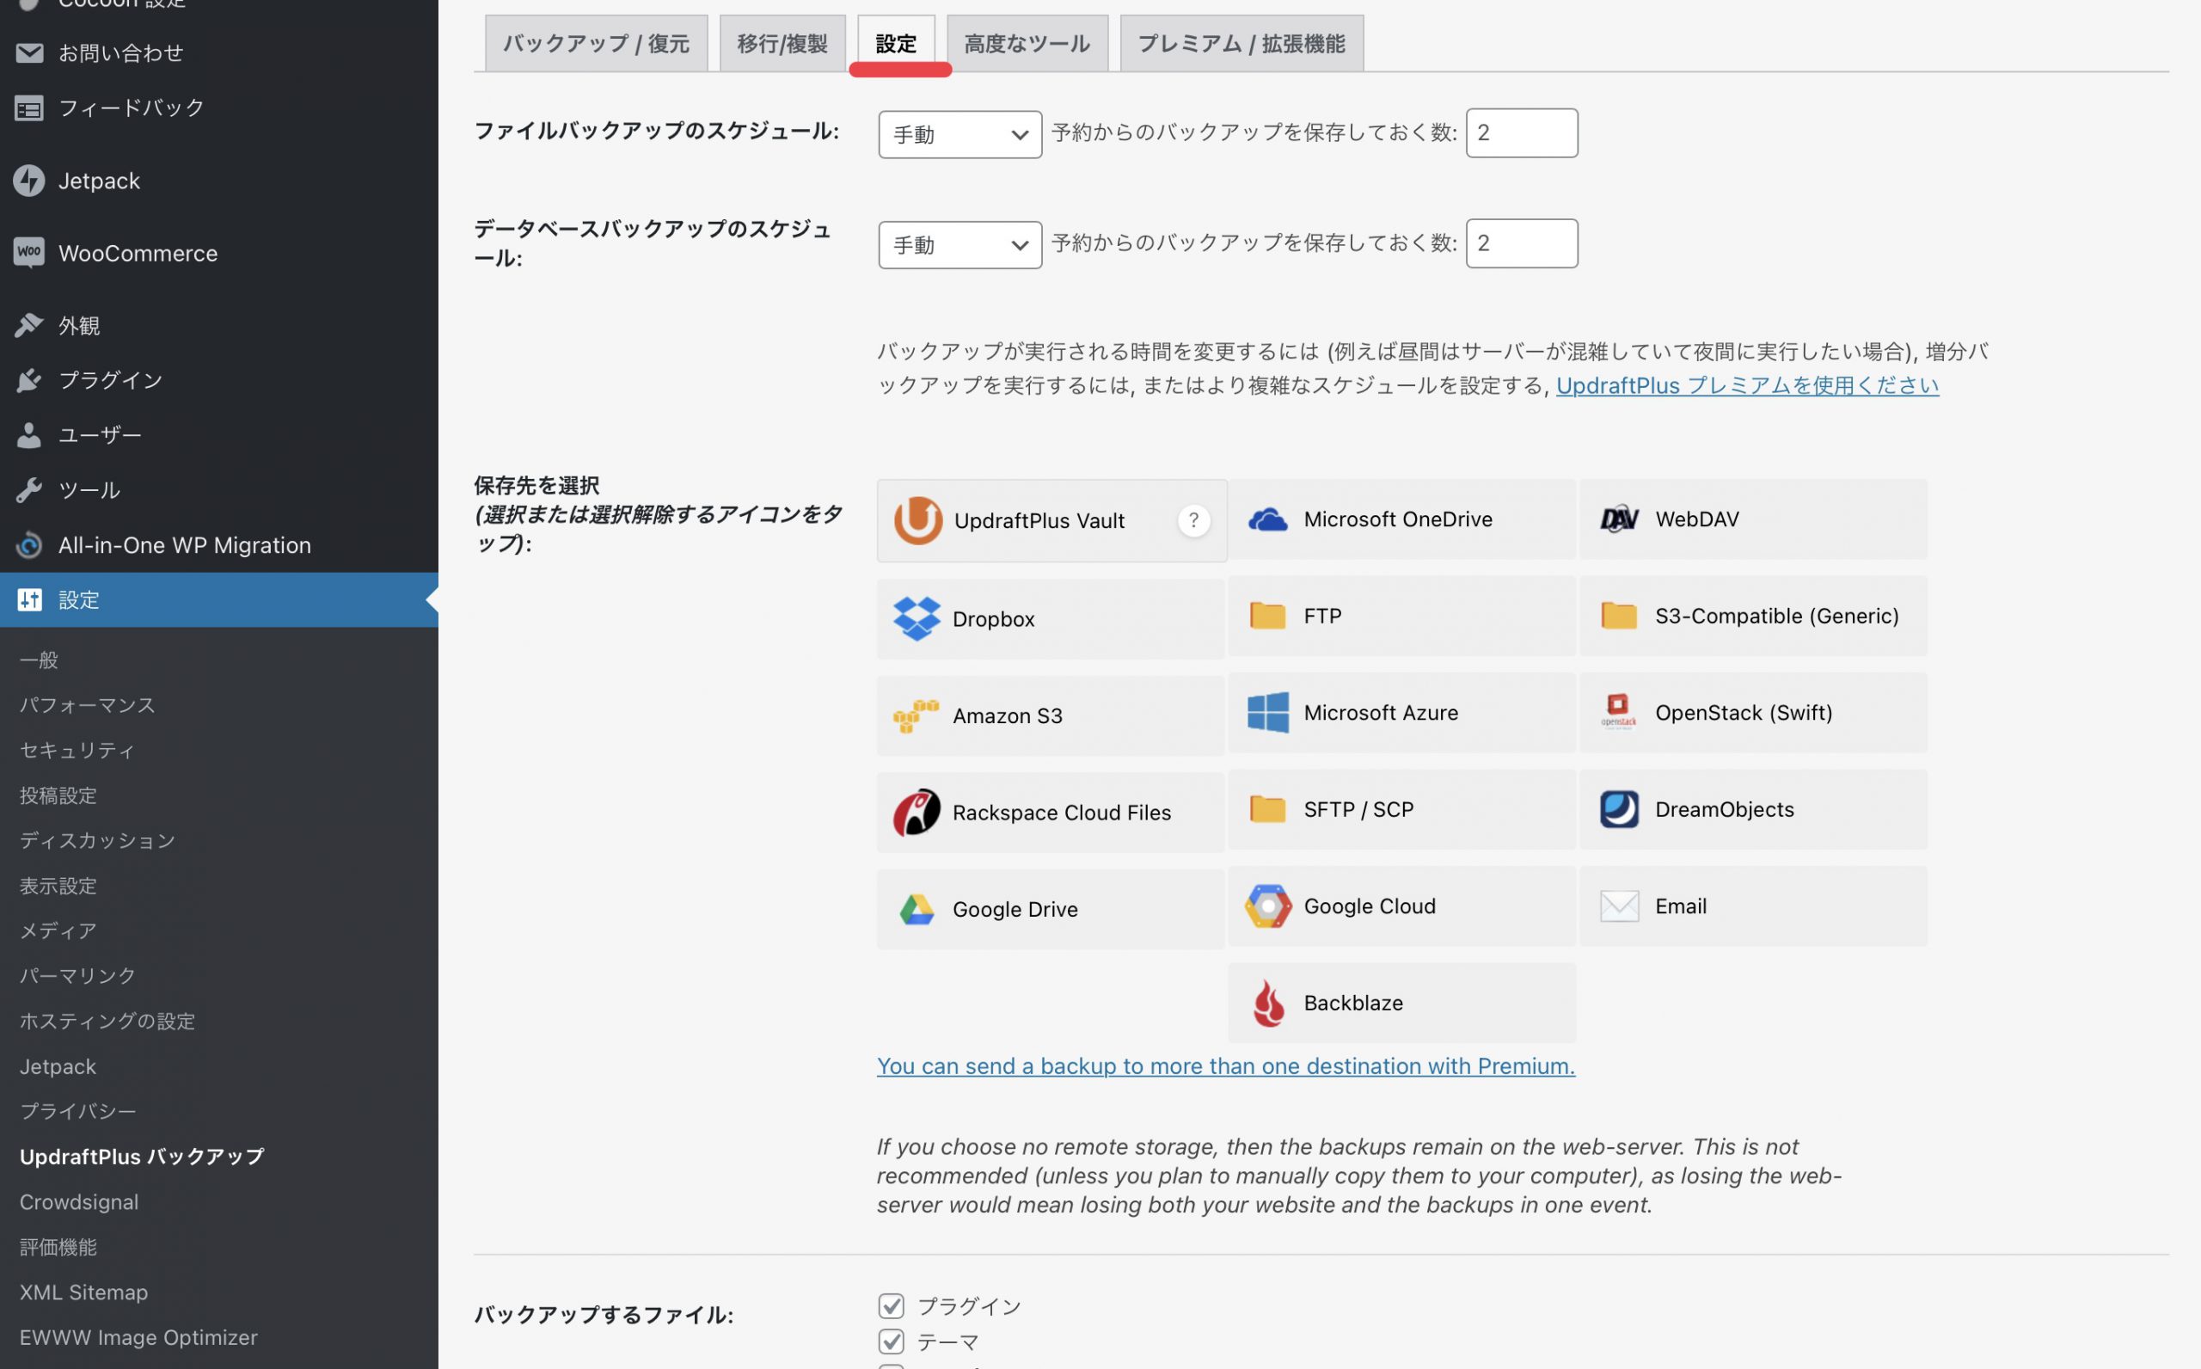Open プライバシー submenu item
2201x1369 pixels.
click(x=78, y=1111)
